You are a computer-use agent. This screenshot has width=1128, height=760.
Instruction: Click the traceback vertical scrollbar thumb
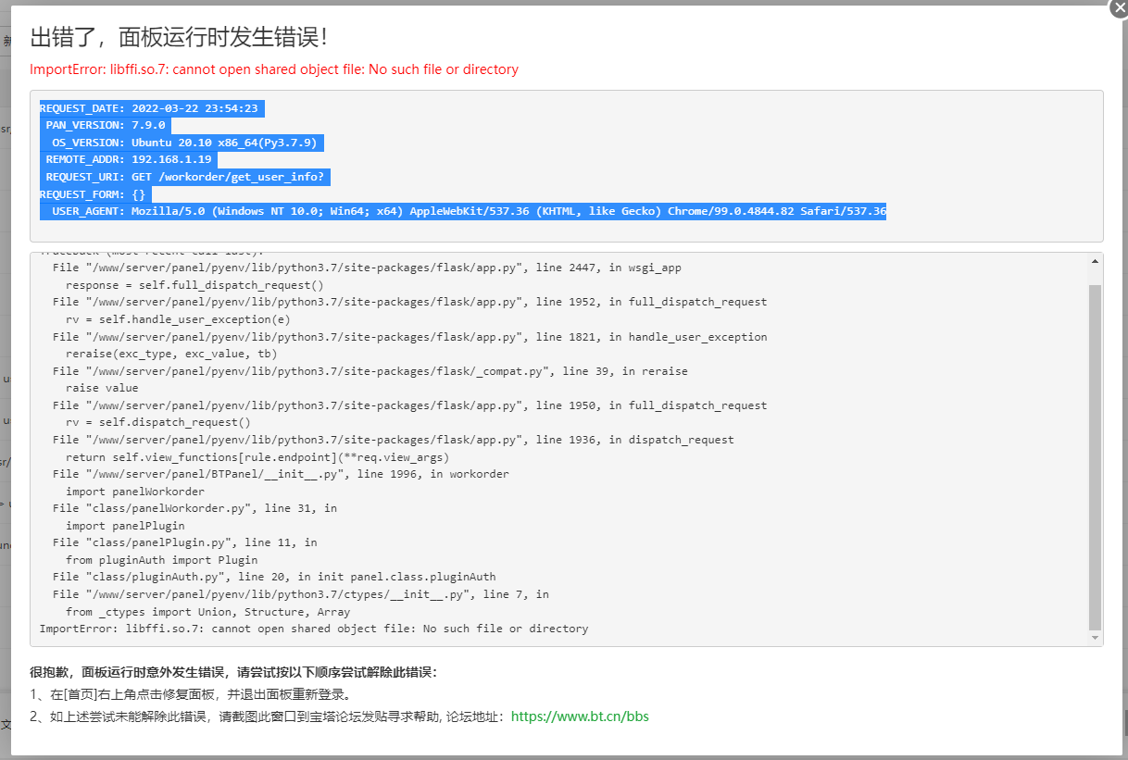pos(1096,456)
